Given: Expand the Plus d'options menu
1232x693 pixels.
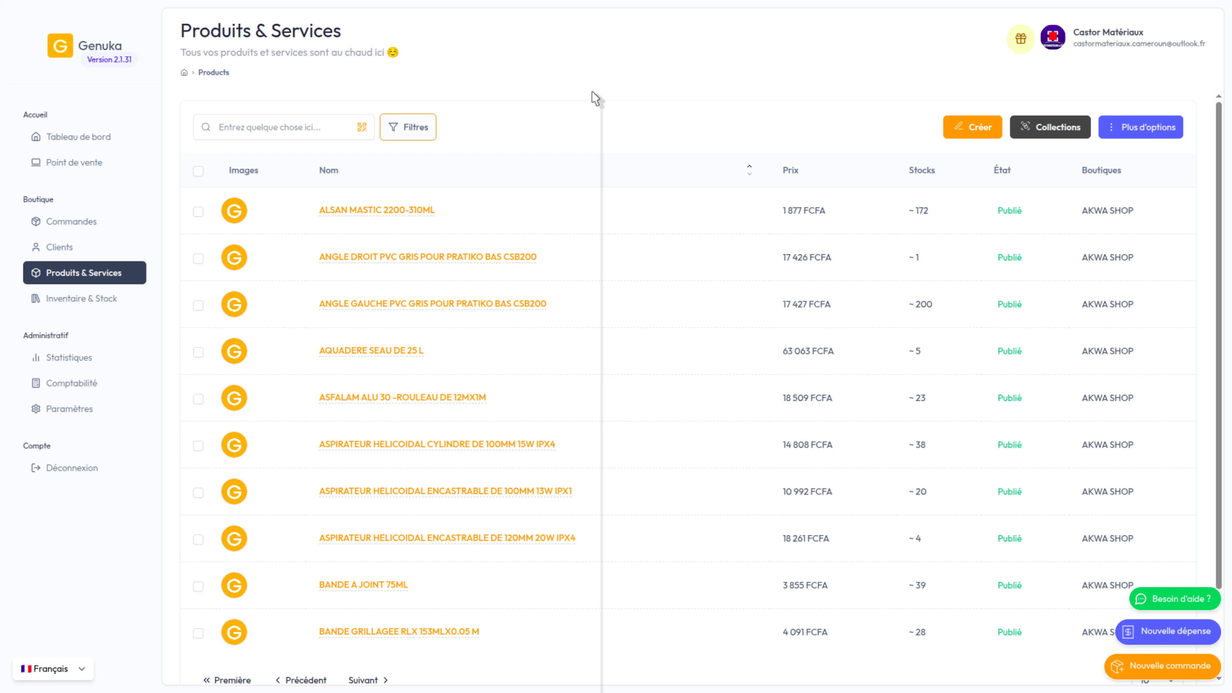Looking at the screenshot, I should point(1141,127).
